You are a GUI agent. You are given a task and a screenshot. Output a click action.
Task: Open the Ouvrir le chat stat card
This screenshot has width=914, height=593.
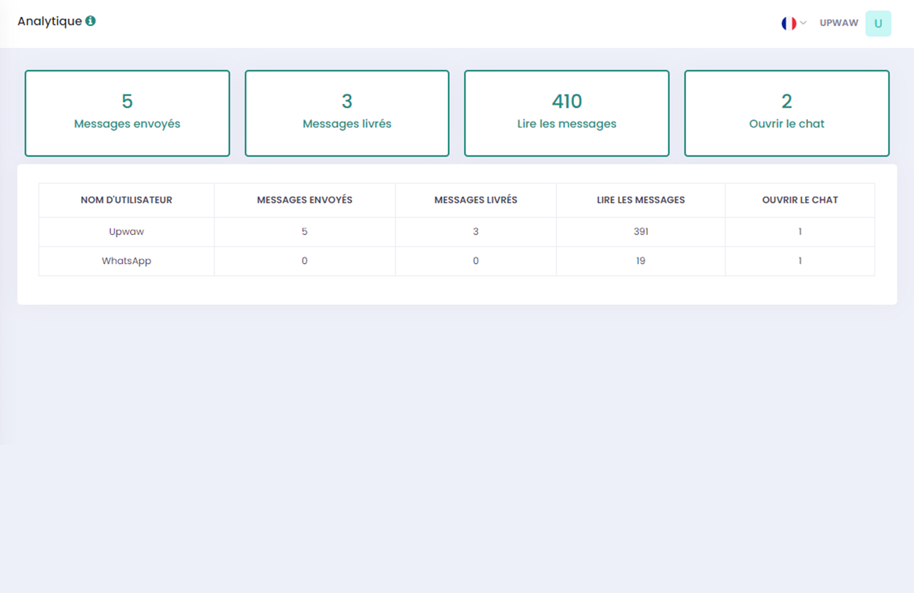click(x=787, y=113)
